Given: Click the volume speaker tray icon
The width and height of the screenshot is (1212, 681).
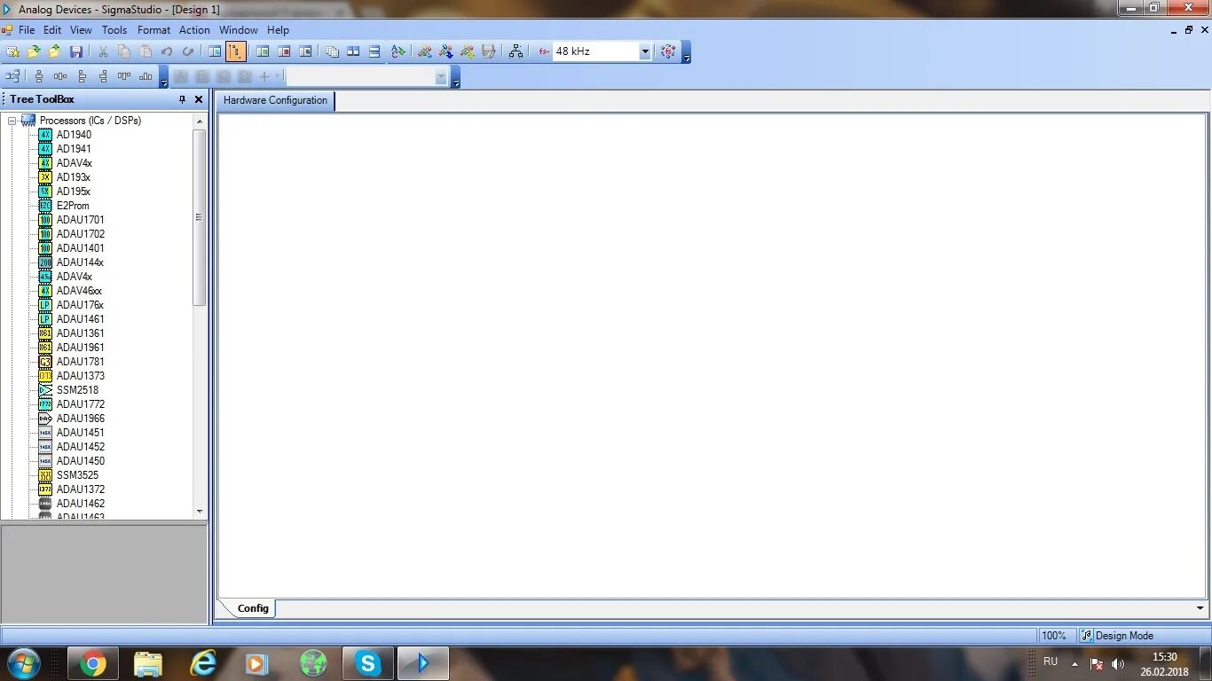Looking at the screenshot, I should (x=1118, y=663).
